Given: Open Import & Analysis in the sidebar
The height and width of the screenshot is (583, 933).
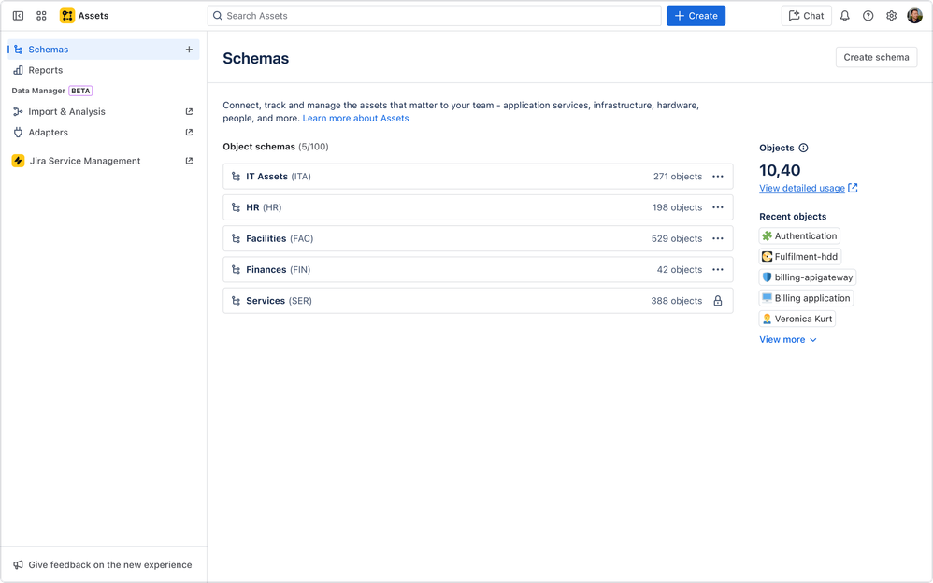Looking at the screenshot, I should point(104,111).
